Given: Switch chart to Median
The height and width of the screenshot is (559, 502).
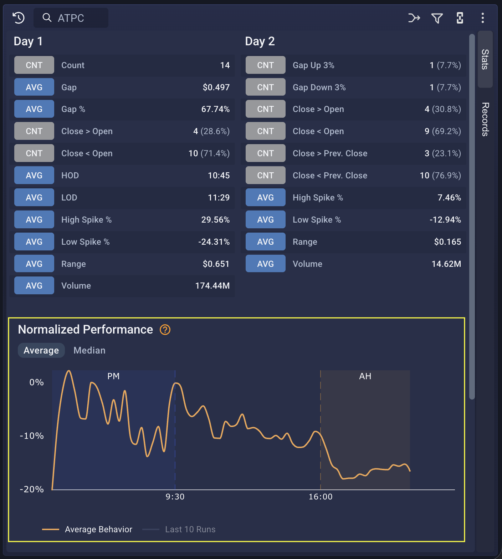Looking at the screenshot, I should 89,350.
